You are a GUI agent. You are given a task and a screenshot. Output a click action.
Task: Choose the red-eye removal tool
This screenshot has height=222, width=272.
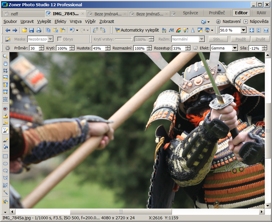point(5,109)
